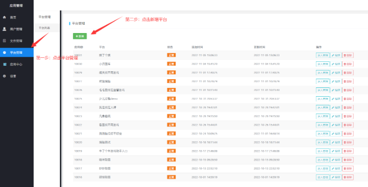The height and width of the screenshot is (187, 368).
Task: Click 进入管理 for app 10022
Action: coord(323,125)
